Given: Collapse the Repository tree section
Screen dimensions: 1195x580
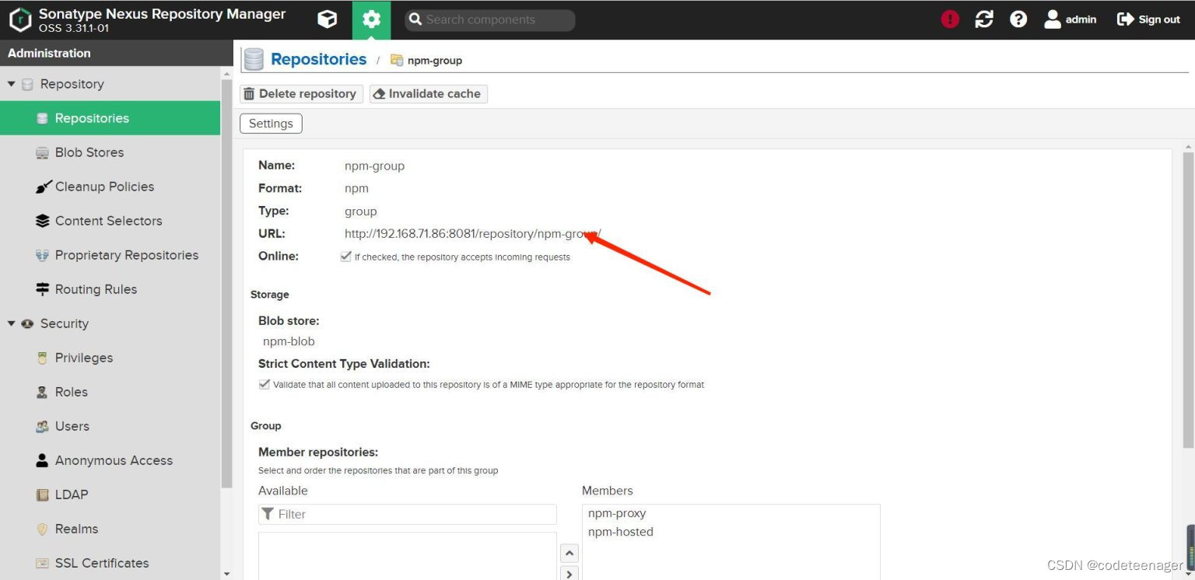Looking at the screenshot, I should 12,84.
